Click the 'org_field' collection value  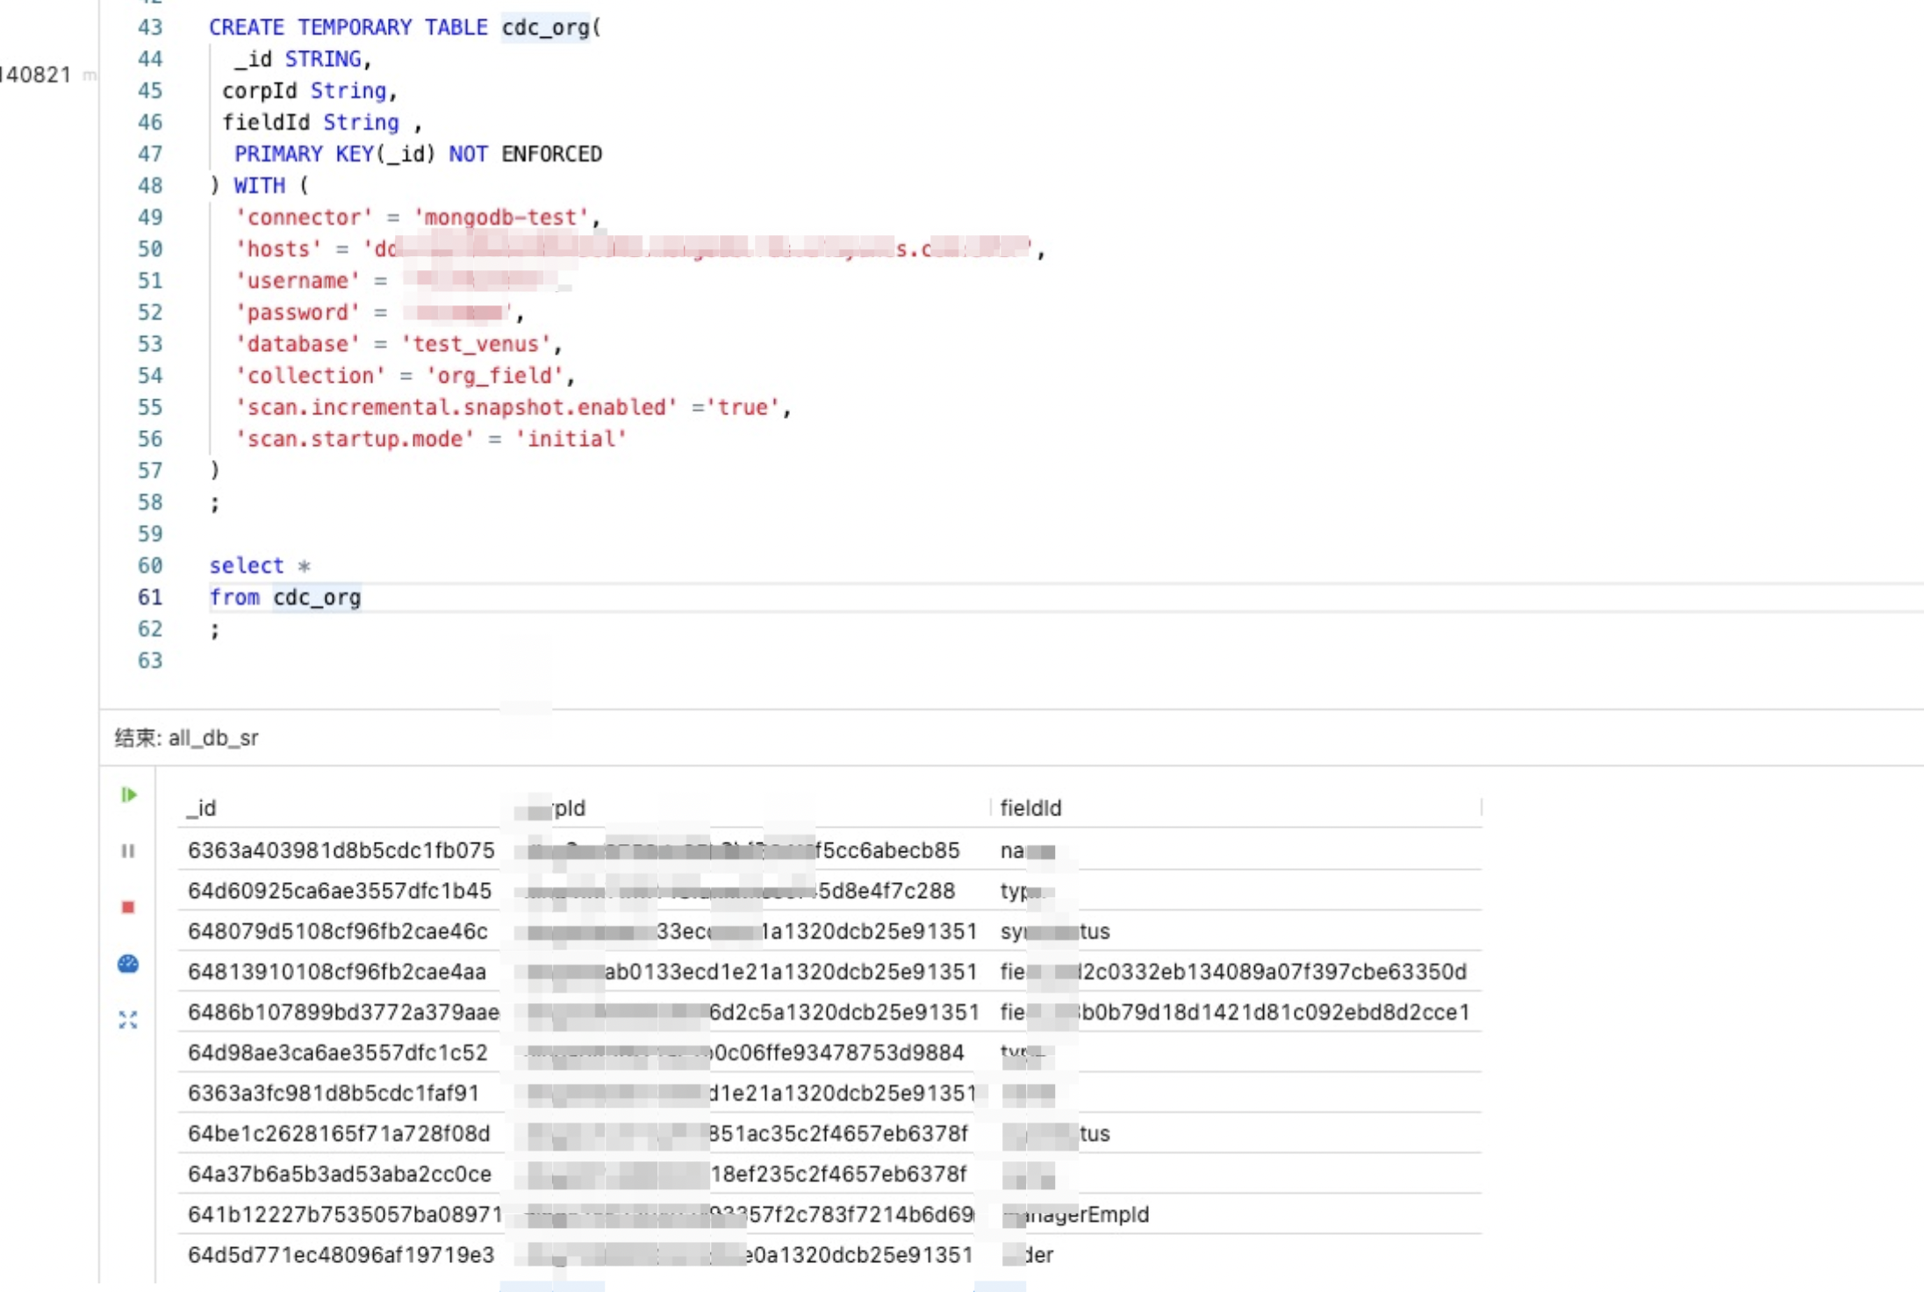click(x=494, y=376)
